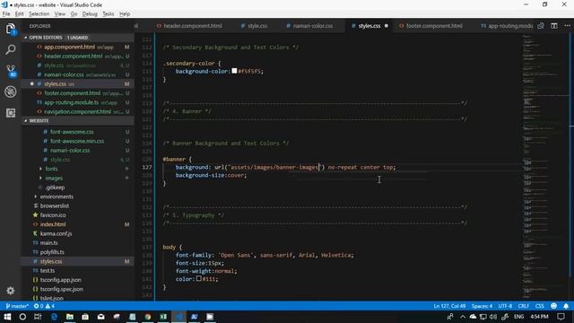Open the Explorer view in activity bar

11,29
